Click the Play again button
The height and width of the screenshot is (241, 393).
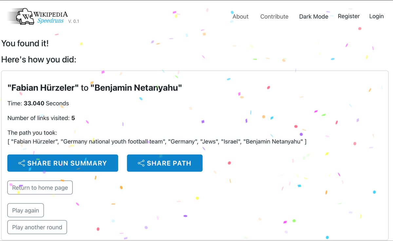(x=26, y=210)
